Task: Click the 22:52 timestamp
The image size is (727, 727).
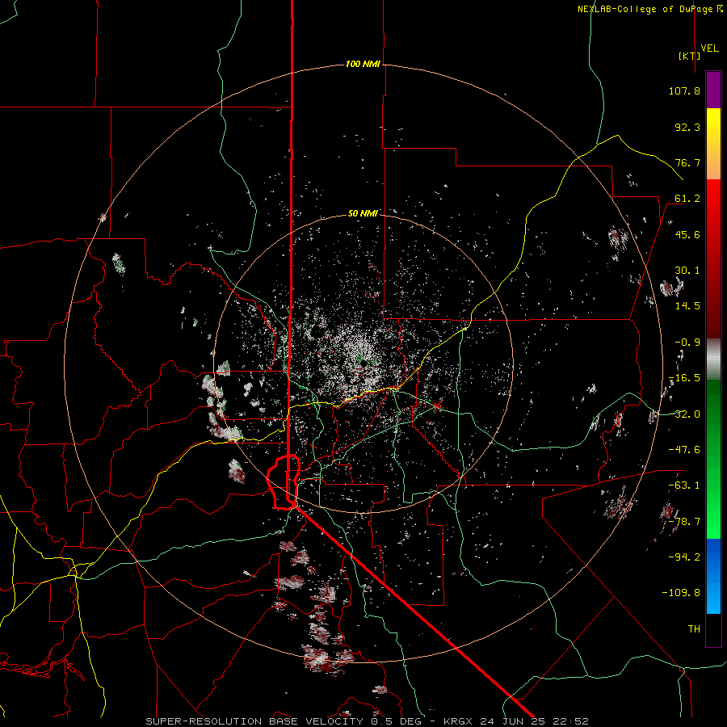Action: 570,721
